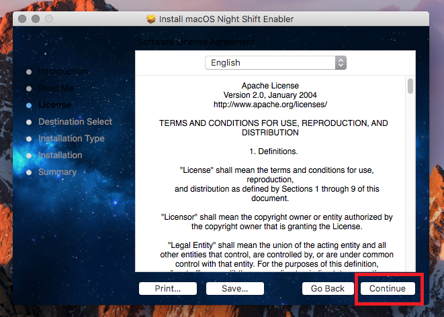This screenshot has width=444, height=317.
Task: Click the Software License Agreement heading
Action: (x=196, y=42)
